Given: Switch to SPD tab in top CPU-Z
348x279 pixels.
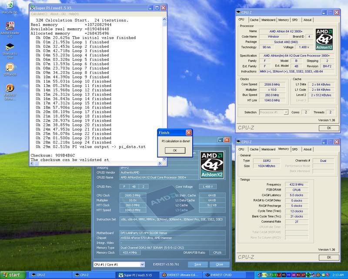Looking at the screenshot, I should tap(295, 20).
